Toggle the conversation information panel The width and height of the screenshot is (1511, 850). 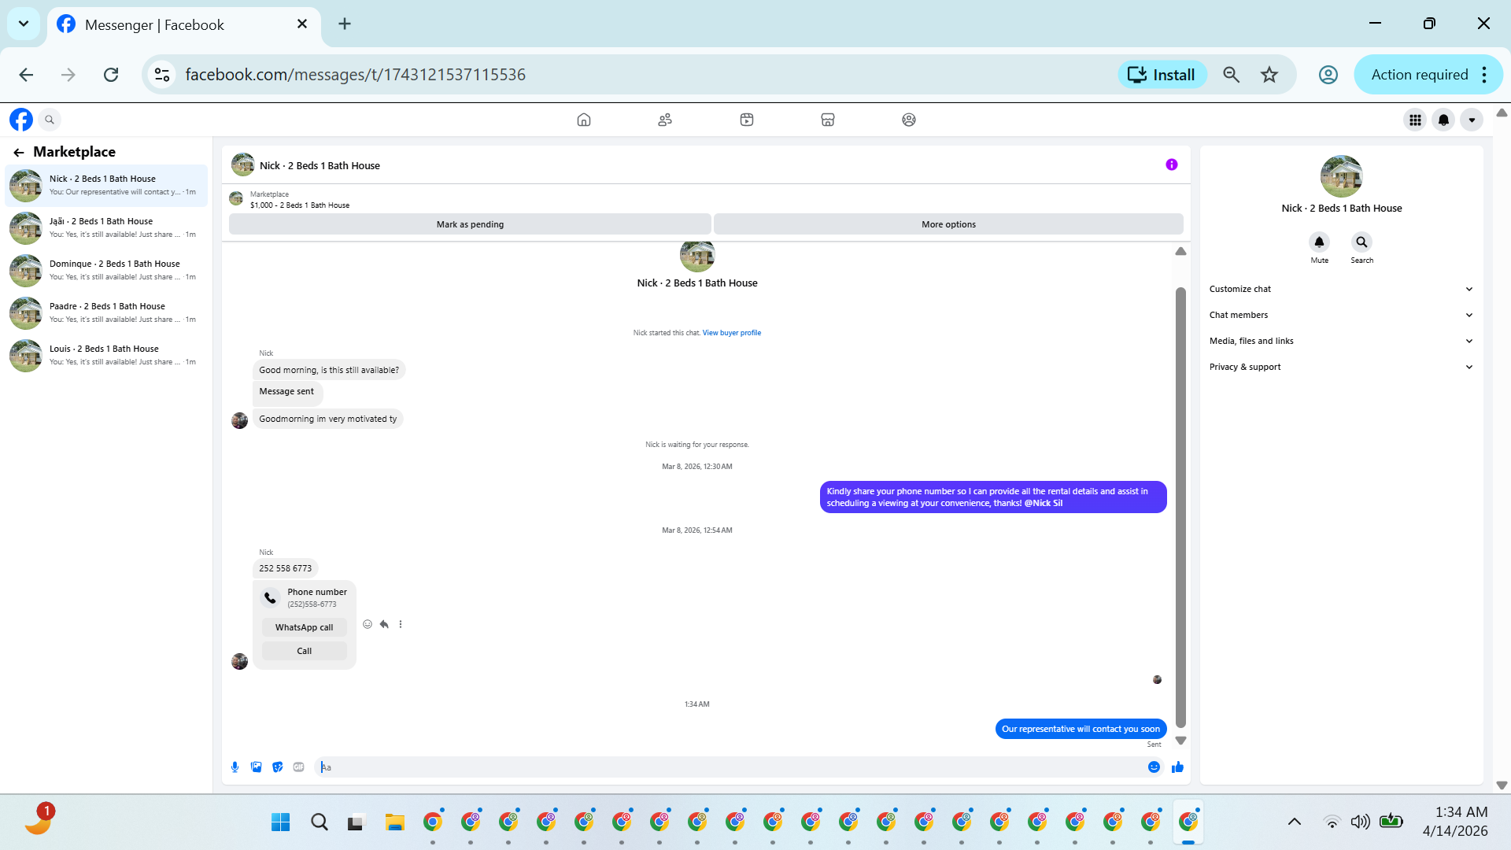point(1171,164)
